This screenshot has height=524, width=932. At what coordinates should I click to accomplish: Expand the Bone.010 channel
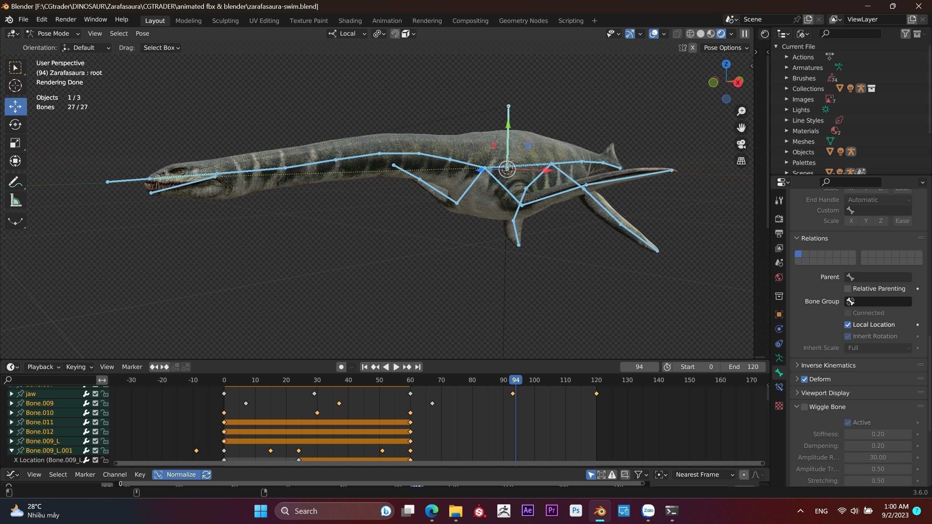tap(11, 413)
